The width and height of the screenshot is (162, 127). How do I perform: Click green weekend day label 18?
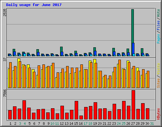[x=90, y=124]
